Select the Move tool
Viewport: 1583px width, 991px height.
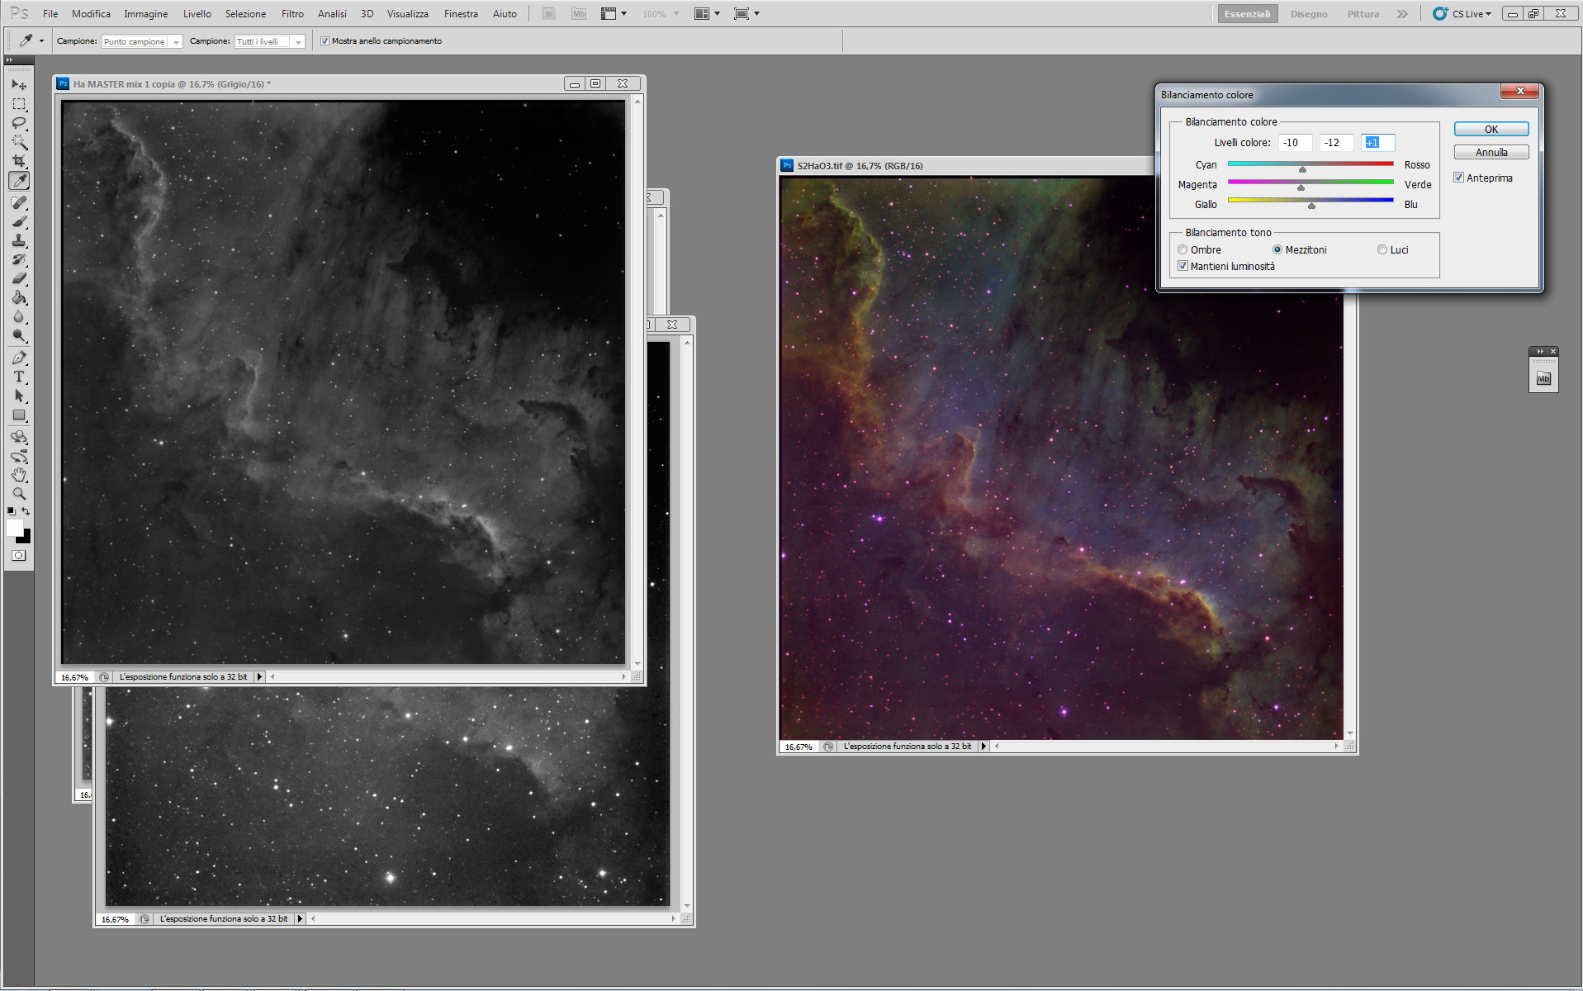click(x=19, y=84)
